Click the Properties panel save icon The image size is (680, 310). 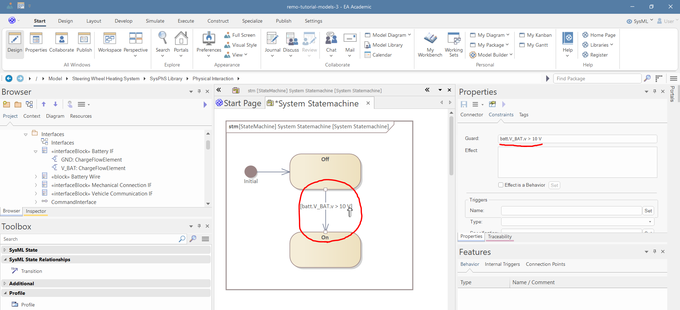[x=464, y=104]
